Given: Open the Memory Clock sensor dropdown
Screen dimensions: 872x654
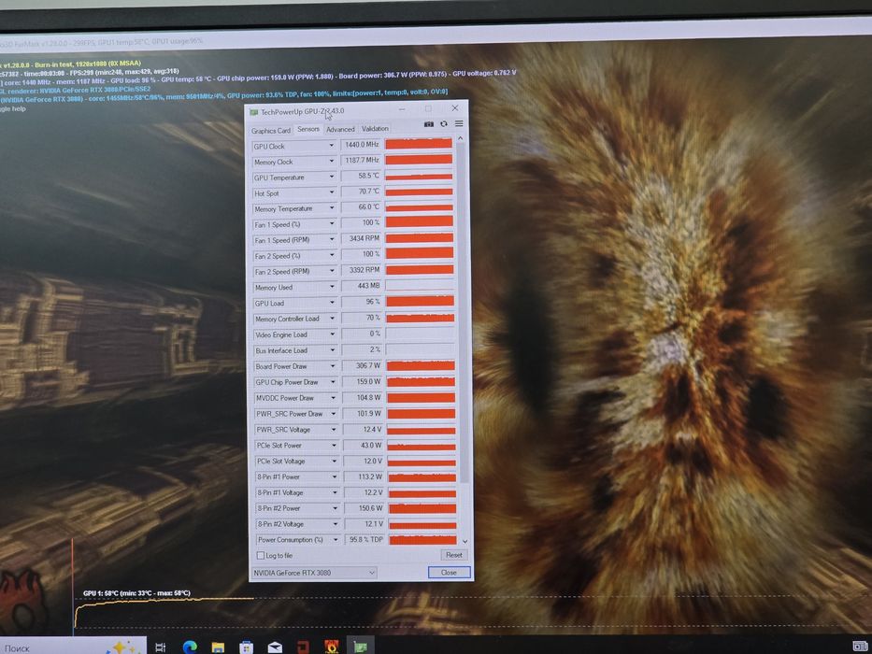Looking at the screenshot, I should (x=332, y=162).
